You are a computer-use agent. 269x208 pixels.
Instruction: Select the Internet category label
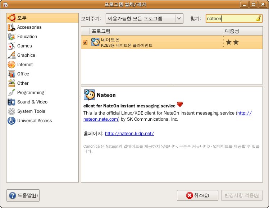[25, 65]
